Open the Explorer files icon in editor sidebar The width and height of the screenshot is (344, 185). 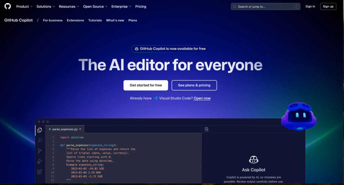(x=40, y=130)
